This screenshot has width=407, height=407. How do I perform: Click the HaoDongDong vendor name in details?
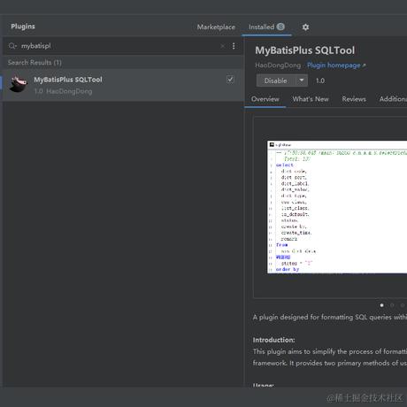coord(278,65)
